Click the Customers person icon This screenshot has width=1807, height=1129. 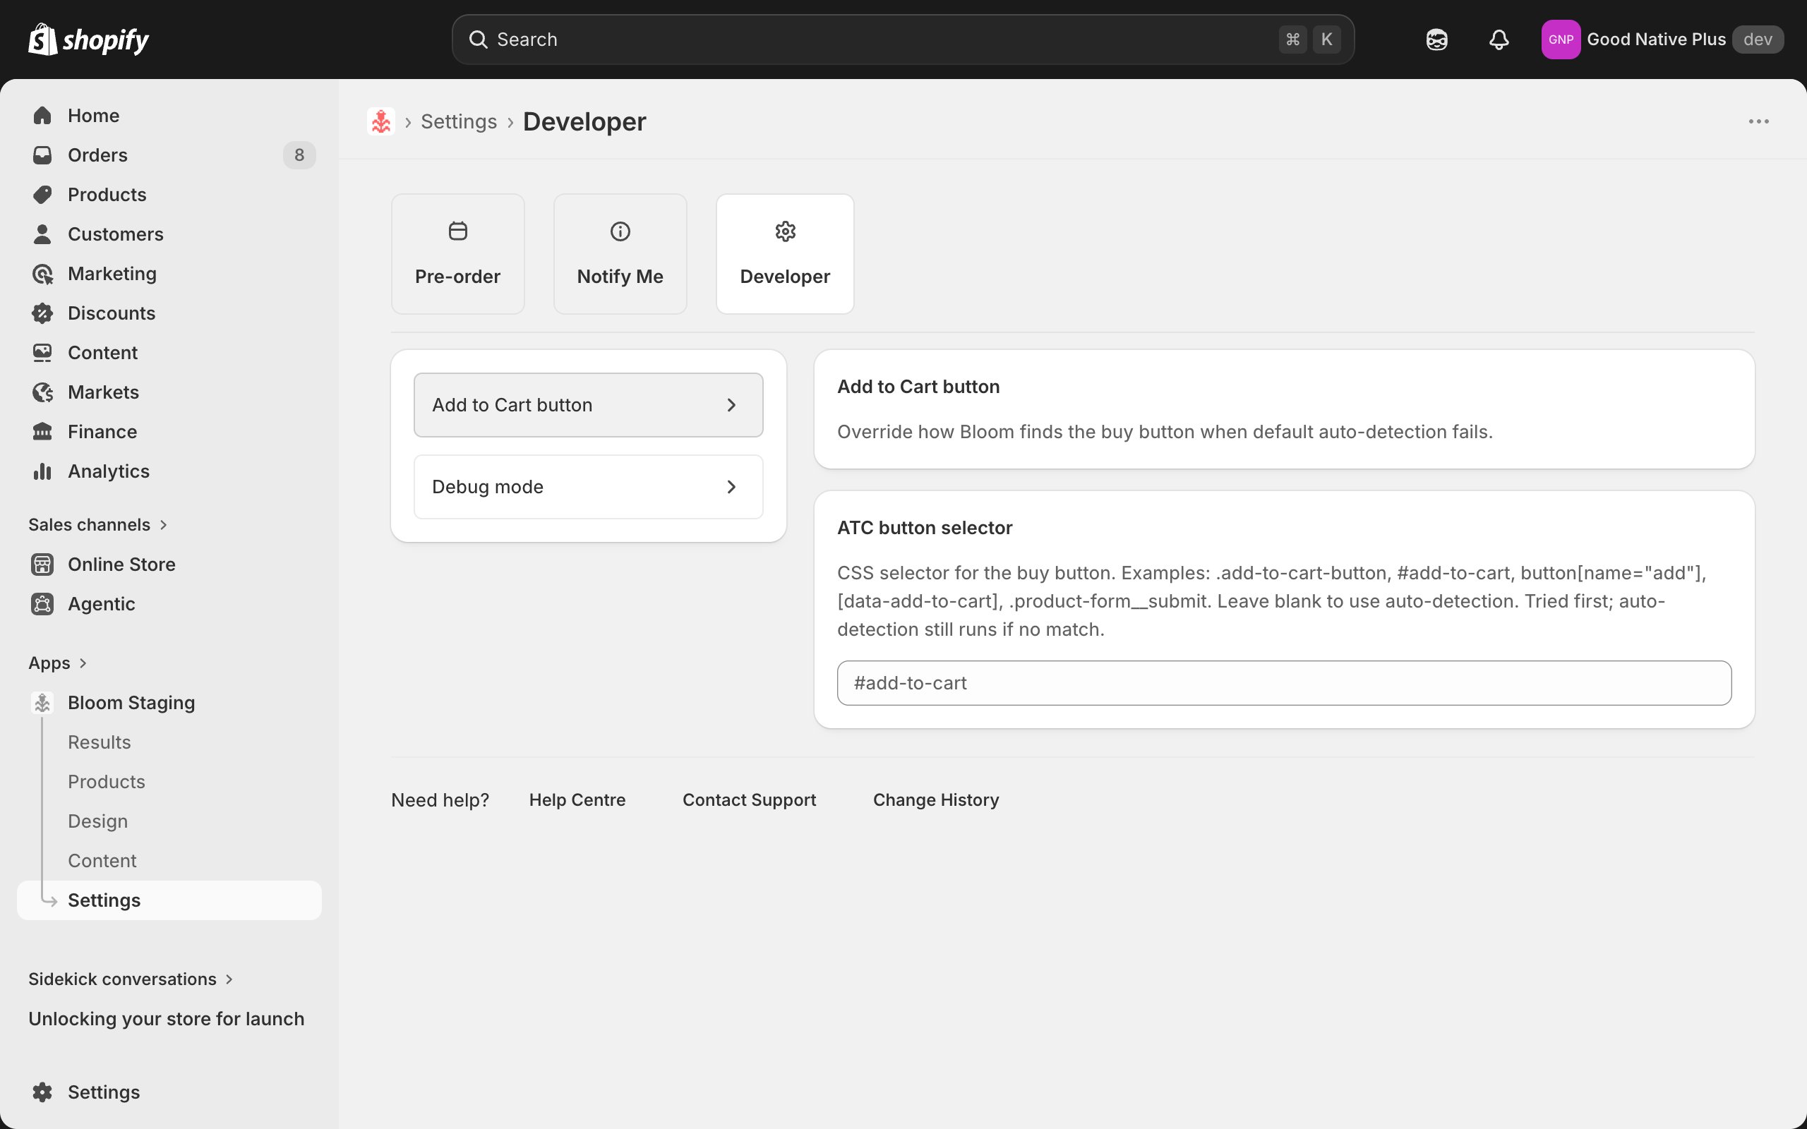click(x=42, y=234)
